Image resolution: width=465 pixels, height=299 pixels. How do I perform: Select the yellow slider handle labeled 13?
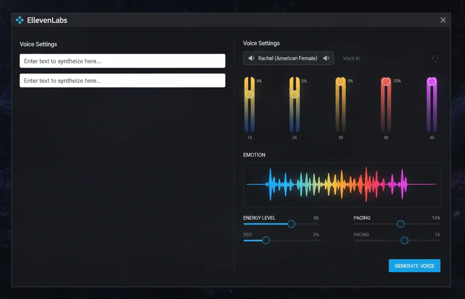point(249,94)
